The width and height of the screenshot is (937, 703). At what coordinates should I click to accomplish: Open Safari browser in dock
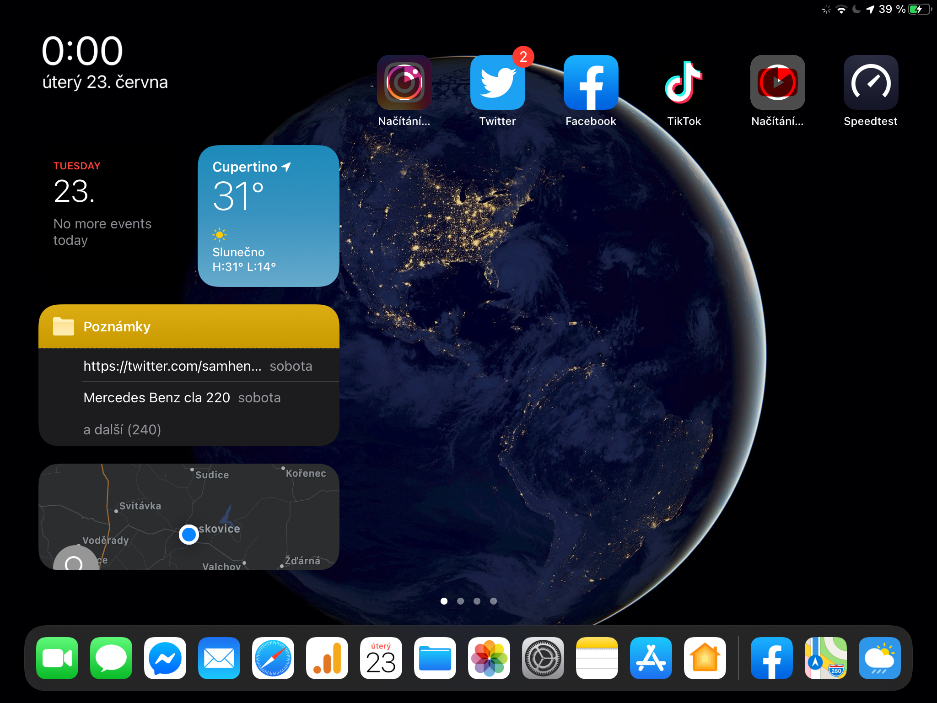pos(273,658)
